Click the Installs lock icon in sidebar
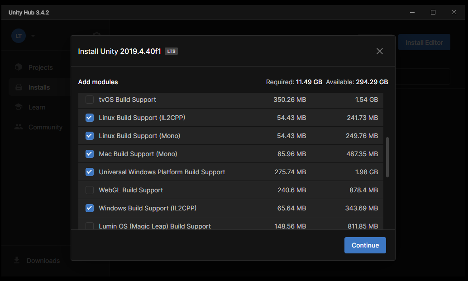This screenshot has height=281, width=468. tap(18, 87)
